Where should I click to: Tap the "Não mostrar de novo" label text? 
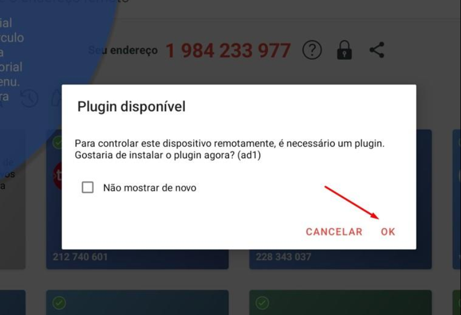pyautogui.click(x=149, y=188)
